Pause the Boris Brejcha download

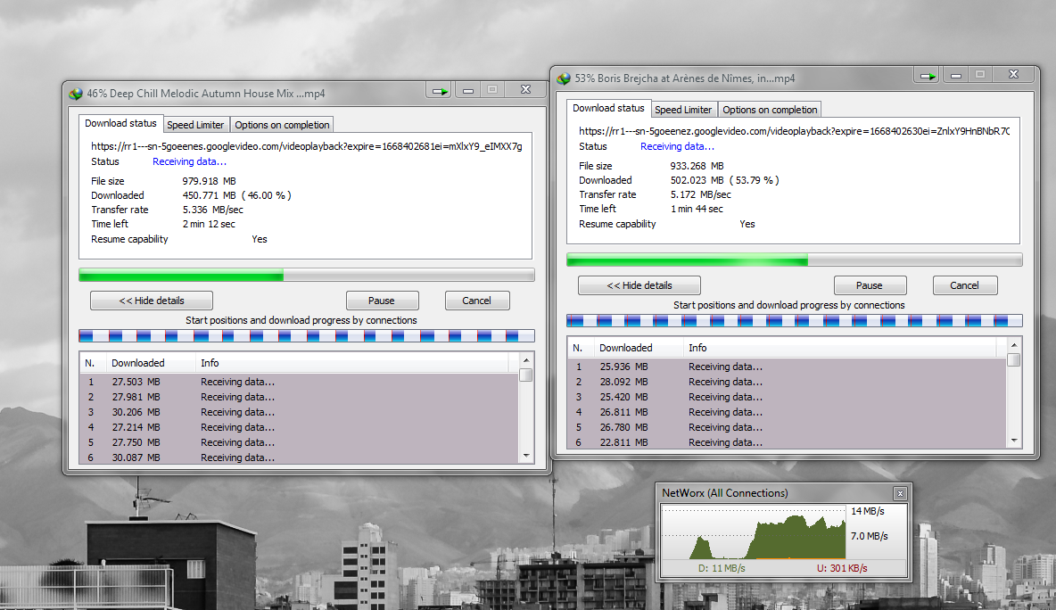(870, 285)
